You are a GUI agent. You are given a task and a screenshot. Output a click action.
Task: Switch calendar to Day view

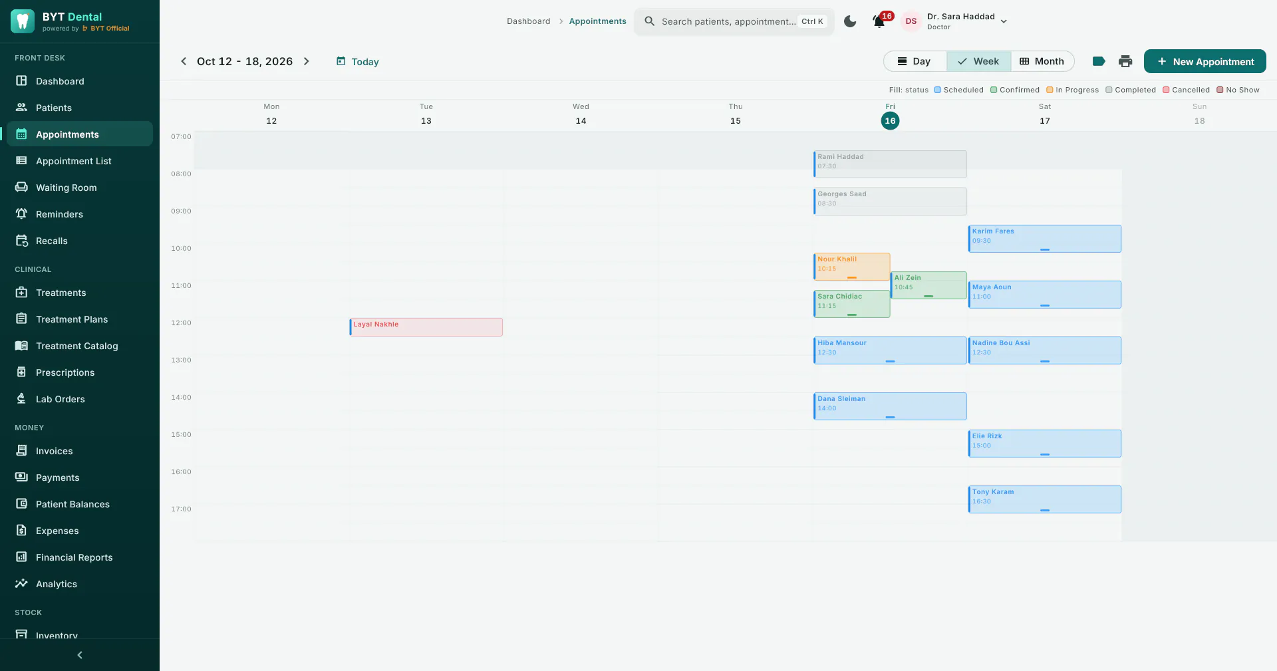[x=915, y=61]
